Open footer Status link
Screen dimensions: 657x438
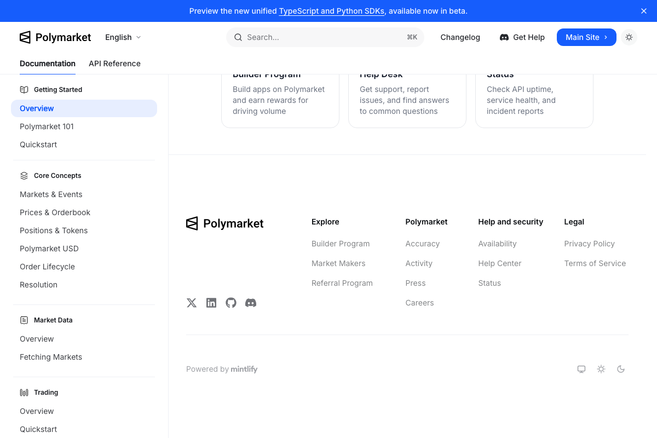(489, 283)
